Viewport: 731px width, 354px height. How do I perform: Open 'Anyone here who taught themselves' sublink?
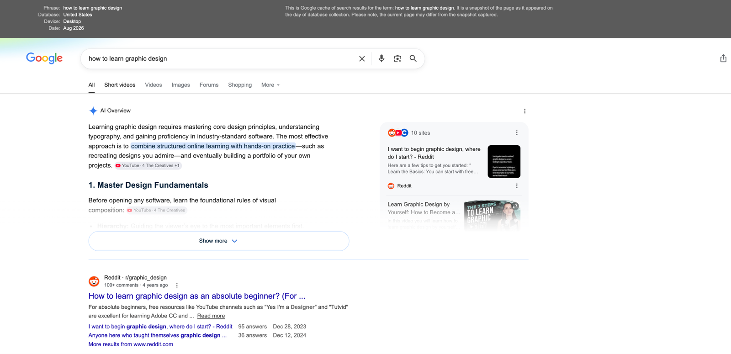coord(158,335)
